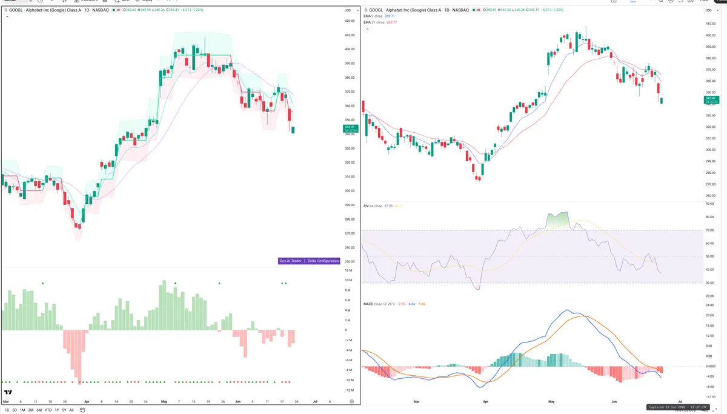Select the EMA 21 close legend
This screenshot has height=414, width=727.
380,22
